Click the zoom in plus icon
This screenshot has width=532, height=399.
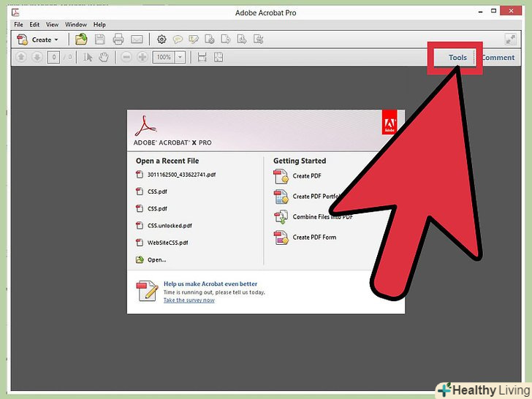pos(142,57)
